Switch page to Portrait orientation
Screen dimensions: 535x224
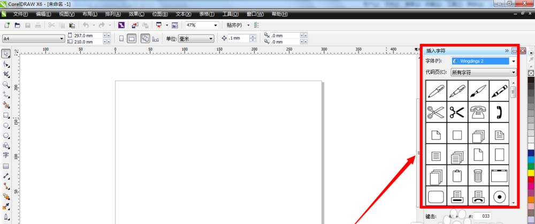pyautogui.click(x=121, y=38)
